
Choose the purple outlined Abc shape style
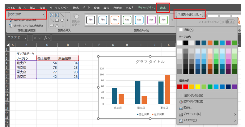coord(151,19)
